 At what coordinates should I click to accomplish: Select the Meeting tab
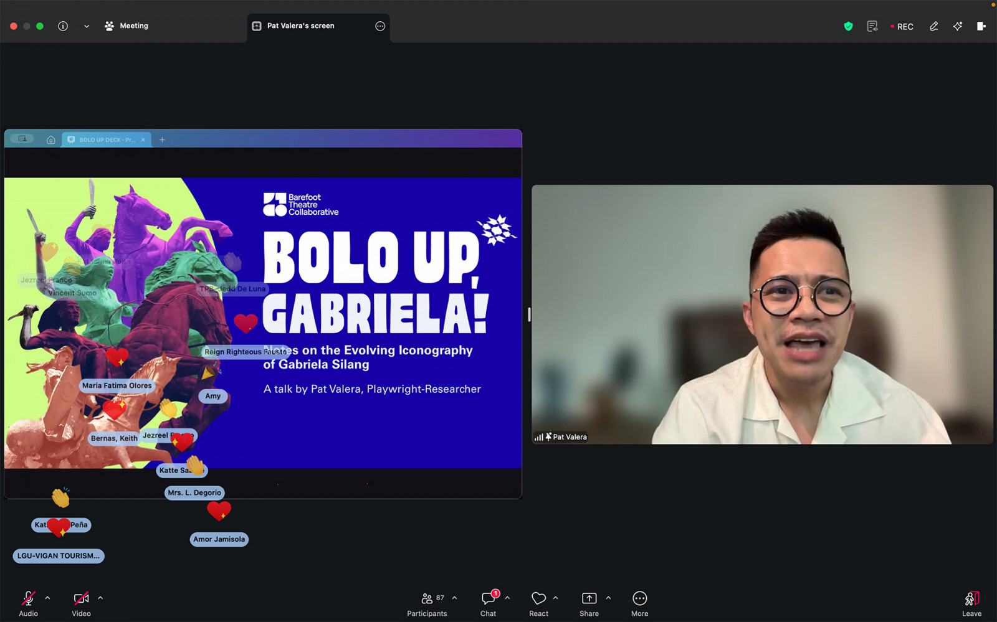pyautogui.click(x=126, y=26)
